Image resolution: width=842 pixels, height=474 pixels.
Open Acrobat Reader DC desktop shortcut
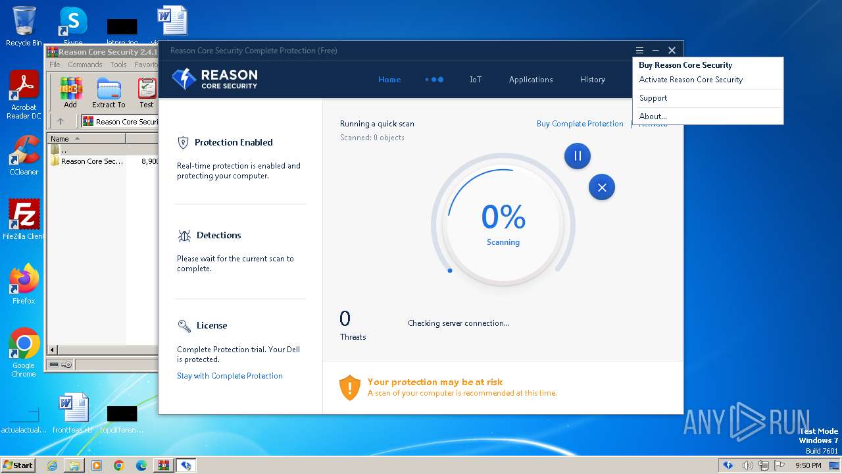pos(24,95)
